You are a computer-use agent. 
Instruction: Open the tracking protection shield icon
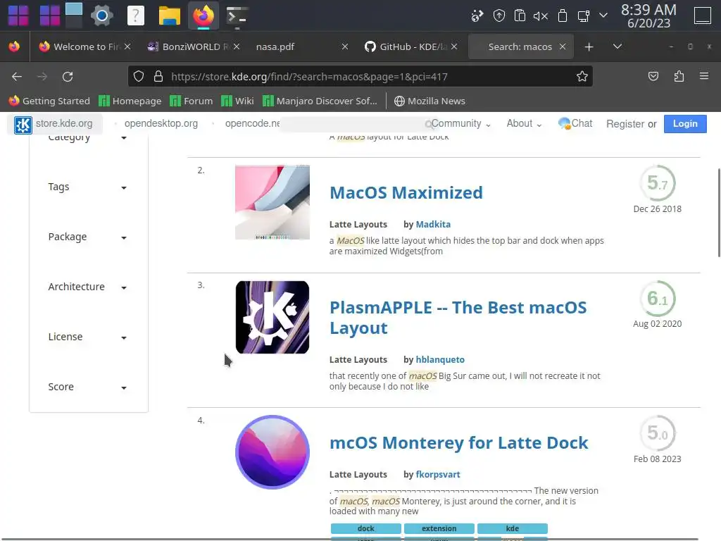pos(139,76)
